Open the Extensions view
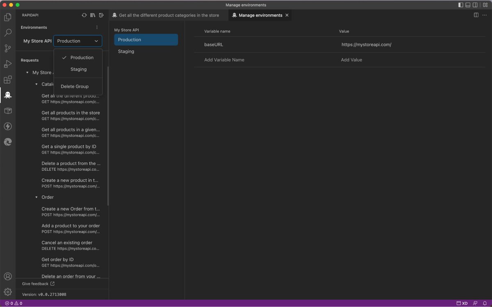This screenshot has width=492, height=307. 7,79
